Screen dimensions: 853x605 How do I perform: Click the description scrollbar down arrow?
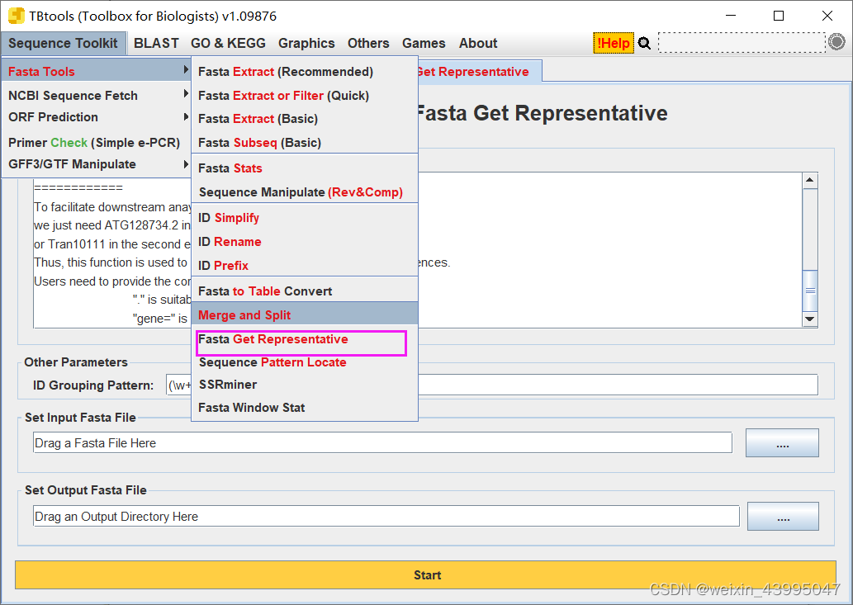[x=810, y=319]
